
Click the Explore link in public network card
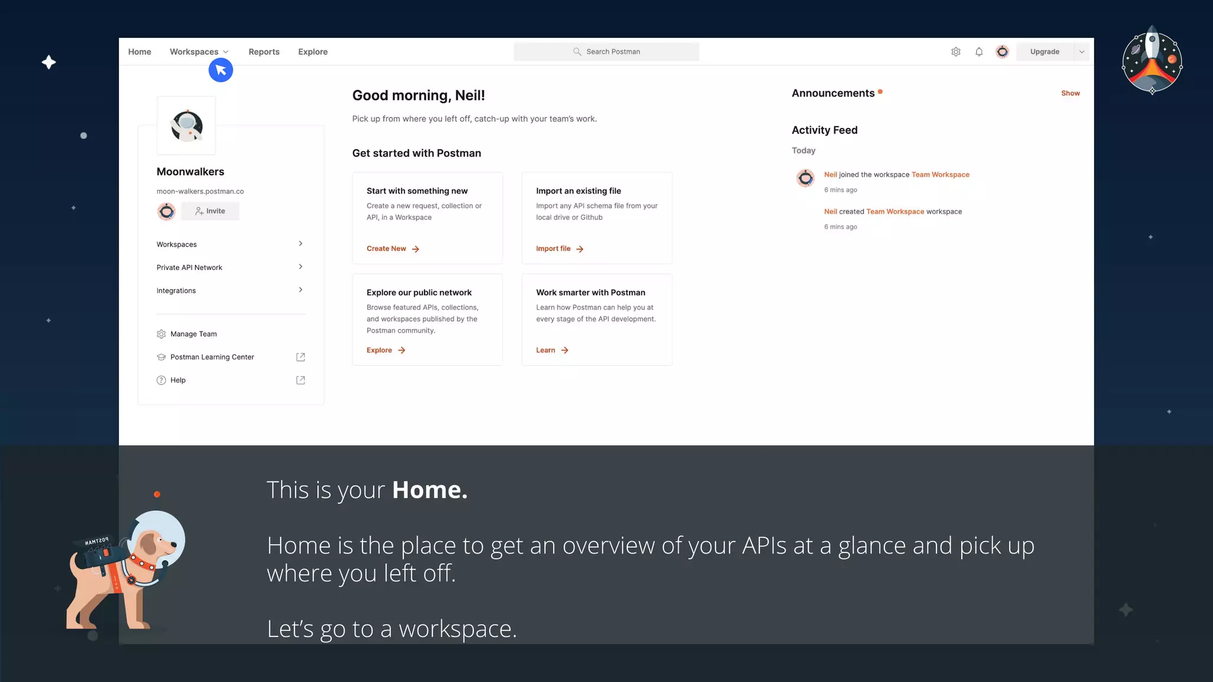[379, 350]
